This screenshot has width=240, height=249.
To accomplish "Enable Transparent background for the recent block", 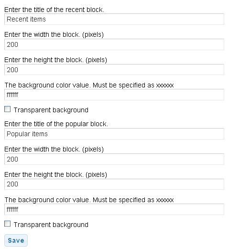I will 7,109.
